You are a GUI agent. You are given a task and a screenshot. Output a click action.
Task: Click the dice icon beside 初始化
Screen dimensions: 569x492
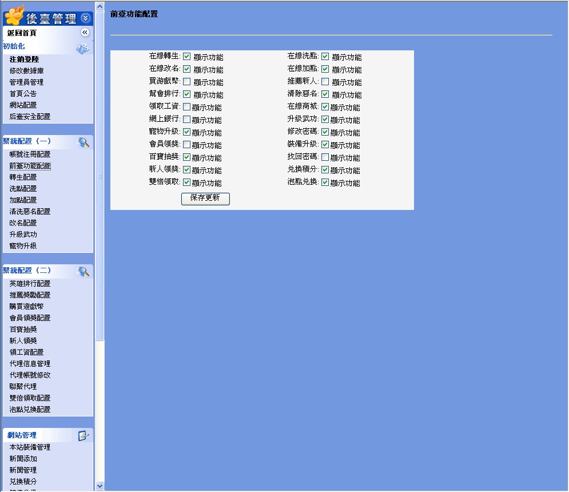[x=83, y=49]
